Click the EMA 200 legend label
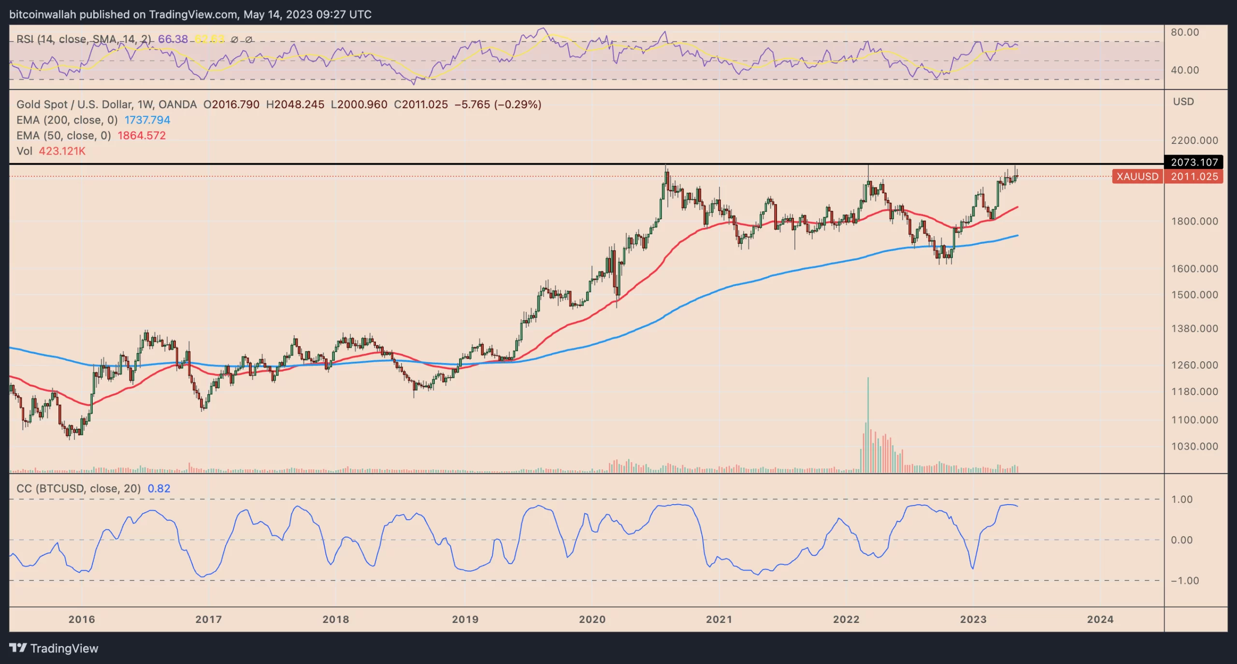 [x=67, y=120]
